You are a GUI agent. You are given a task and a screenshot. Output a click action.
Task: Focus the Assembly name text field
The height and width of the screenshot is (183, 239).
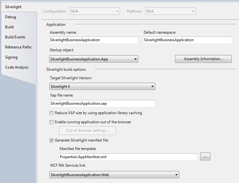click(x=94, y=40)
